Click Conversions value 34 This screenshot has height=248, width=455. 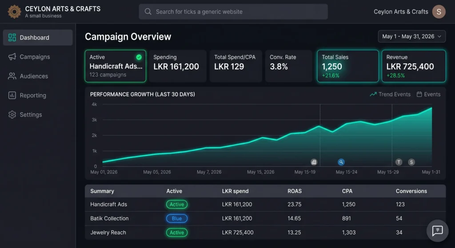click(399, 232)
